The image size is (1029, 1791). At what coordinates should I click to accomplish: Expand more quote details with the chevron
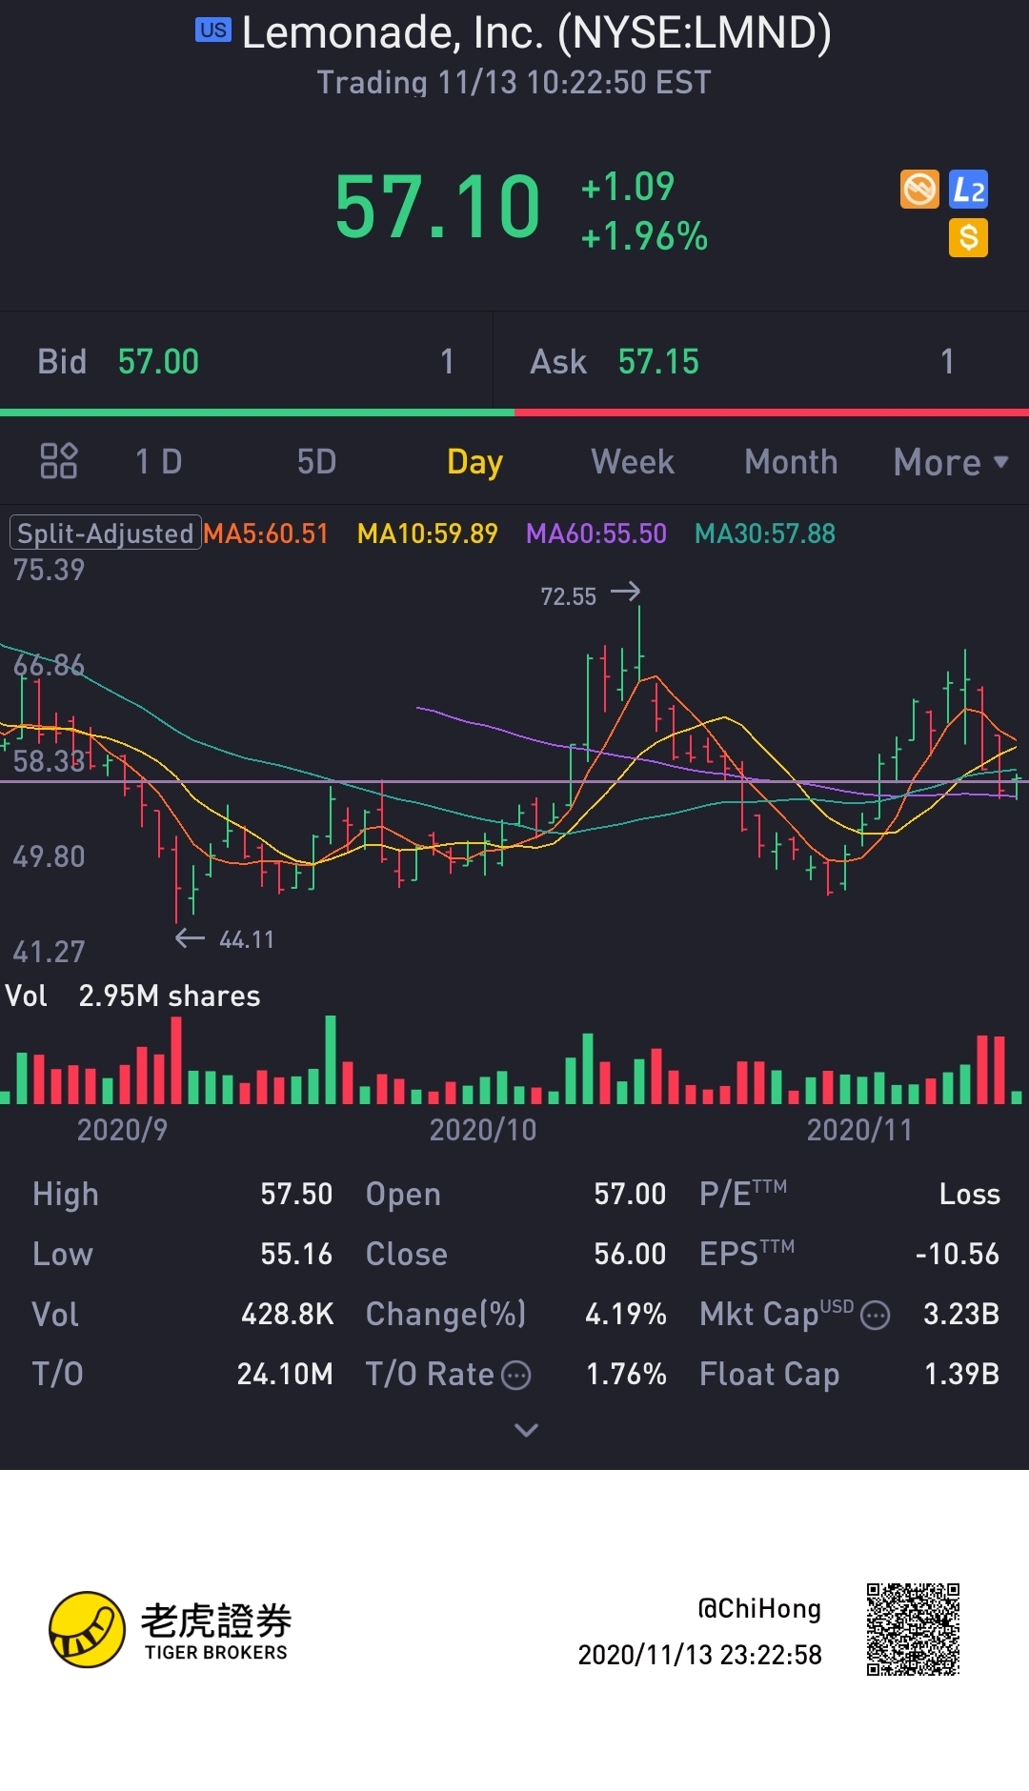[526, 1430]
